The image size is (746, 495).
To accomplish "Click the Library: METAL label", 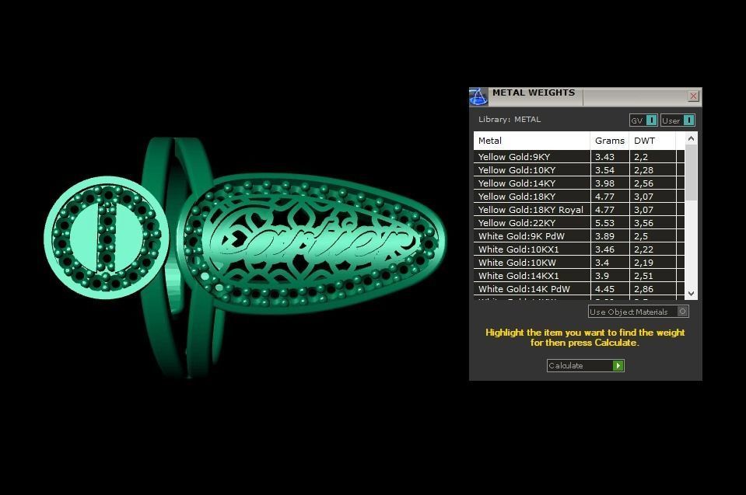I will point(510,119).
